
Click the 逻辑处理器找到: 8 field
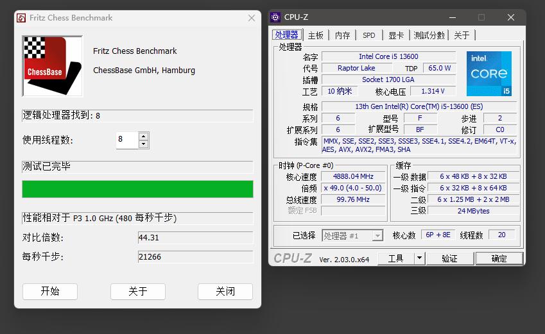tap(137, 115)
